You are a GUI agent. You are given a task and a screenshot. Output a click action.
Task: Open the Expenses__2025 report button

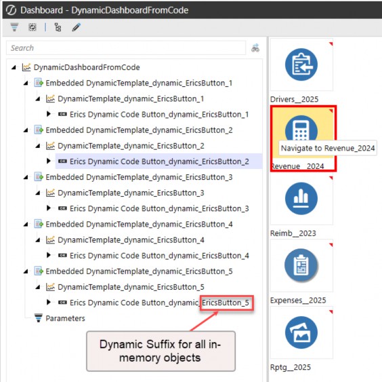[x=301, y=265]
